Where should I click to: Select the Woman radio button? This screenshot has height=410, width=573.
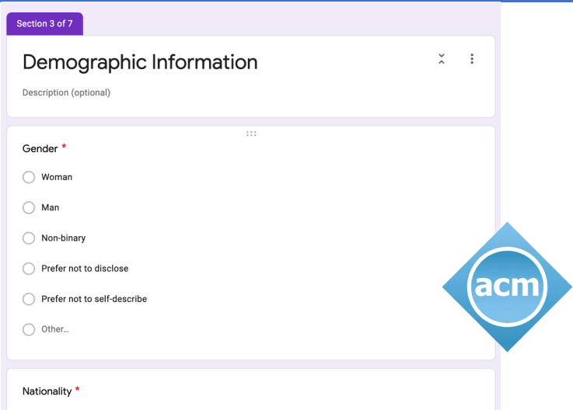click(x=29, y=177)
